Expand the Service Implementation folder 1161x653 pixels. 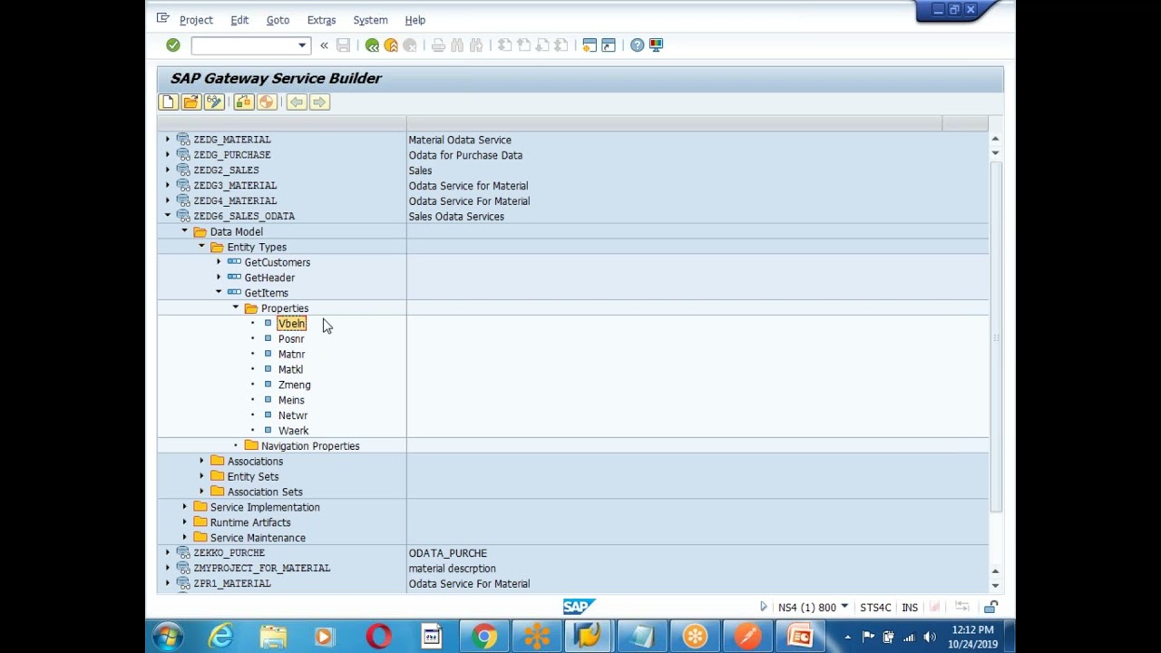tap(184, 508)
